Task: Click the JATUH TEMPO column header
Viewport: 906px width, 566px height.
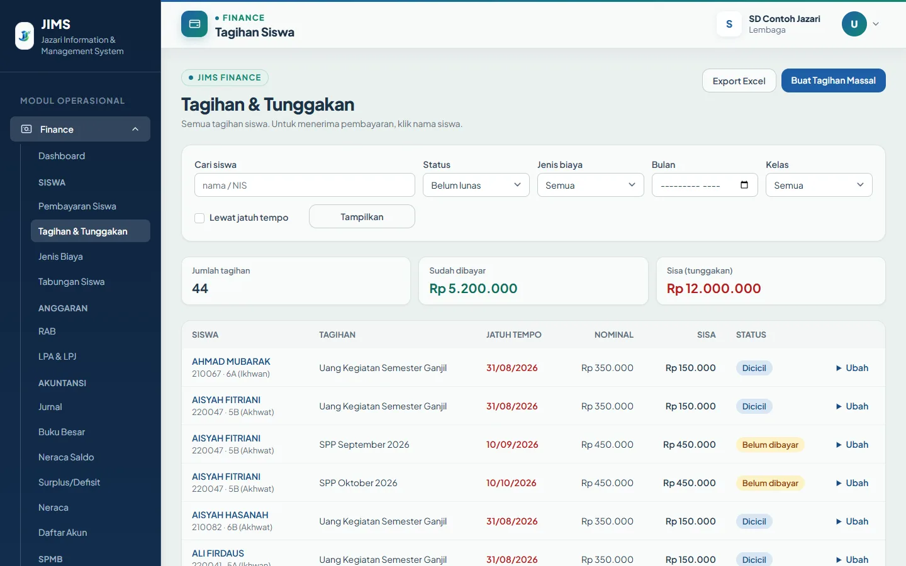Action: pos(514,335)
